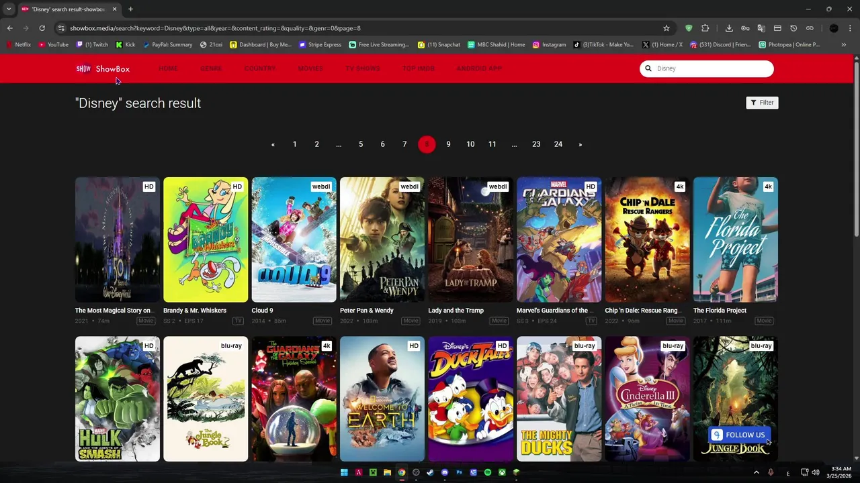Viewport: 860px width, 483px height.
Task: Open Lady and the Tramp poster
Action: tap(470, 239)
